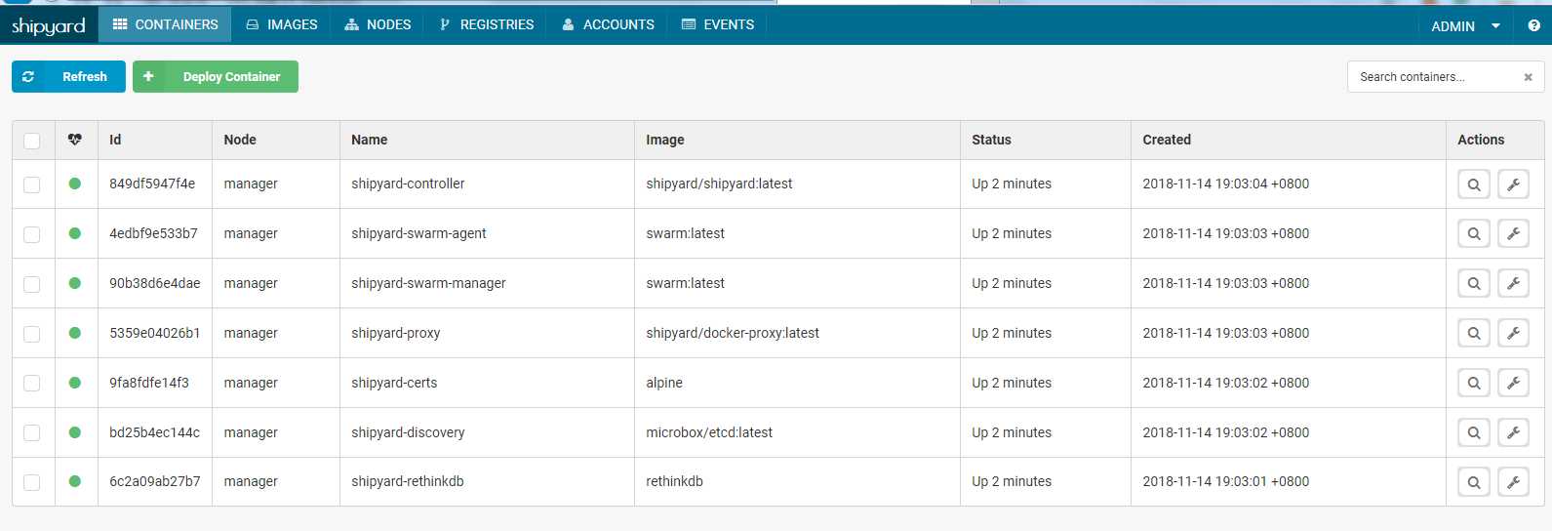Open the ADMIN user dropdown

tap(1465, 26)
